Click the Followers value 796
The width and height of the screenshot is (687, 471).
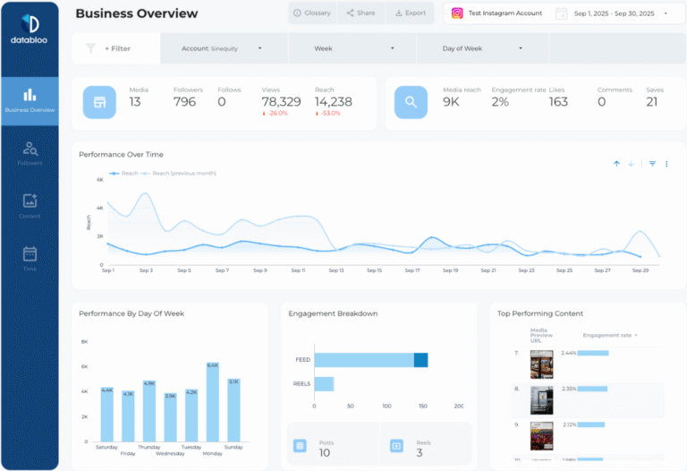pyautogui.click(x=184, y=102)
